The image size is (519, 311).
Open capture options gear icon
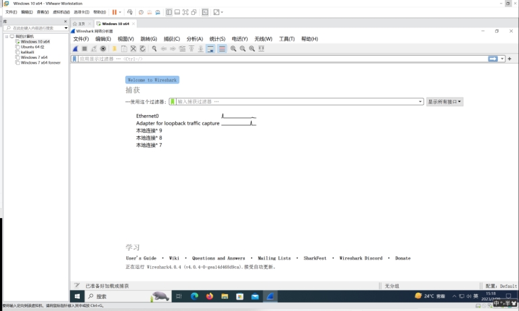[103, 49]
